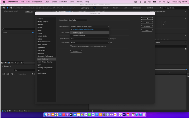Select the Clone Stamp tool
Viewport: 190px width, 118px height.
coord(51,8)
